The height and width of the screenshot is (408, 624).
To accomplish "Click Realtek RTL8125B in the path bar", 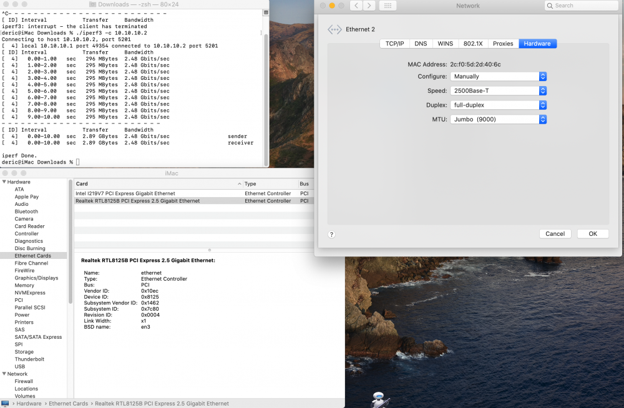I will [x=162, y=404].
